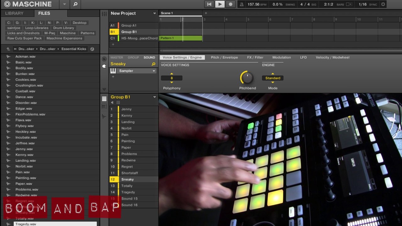Select the highlighted Tragedy.wav file
The image size is (402, 226).
pyautogui.click(x=55, y=224)
